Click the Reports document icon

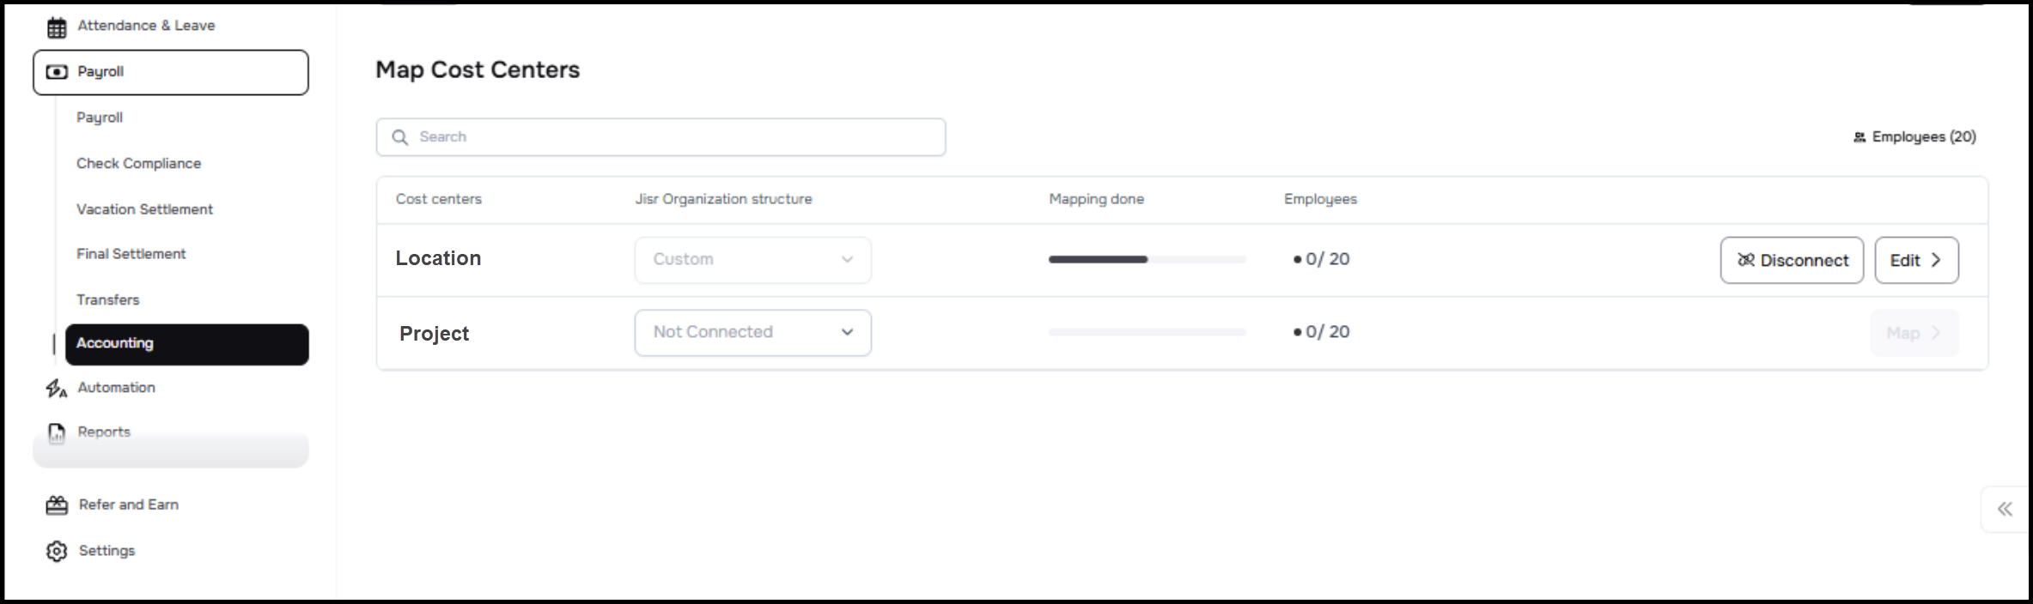tap(57, 433)
